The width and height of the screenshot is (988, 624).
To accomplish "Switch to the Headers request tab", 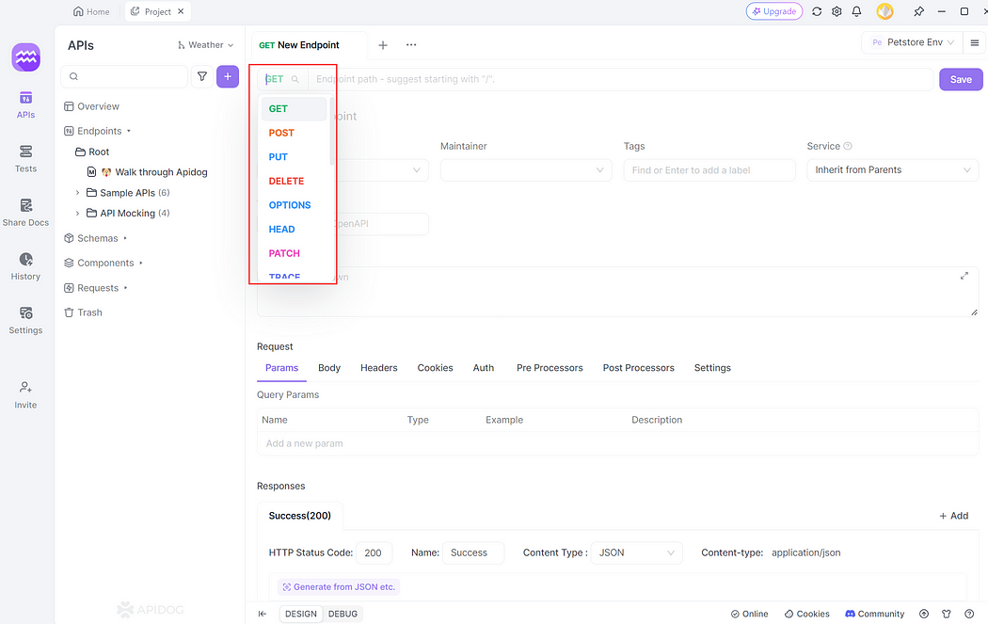I will pyautogui.click(x=378, y=367).
